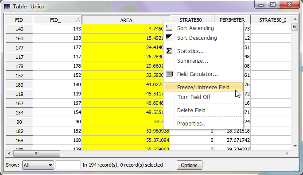Click PERIMETER cell 28.921618
Screen dimensions: 303x175
pyautogui.click(x=232, y=131)
